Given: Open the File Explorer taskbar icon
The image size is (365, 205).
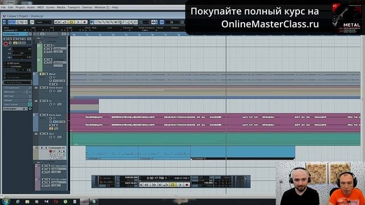Looking at the screenshot, I should pos(27,202).
